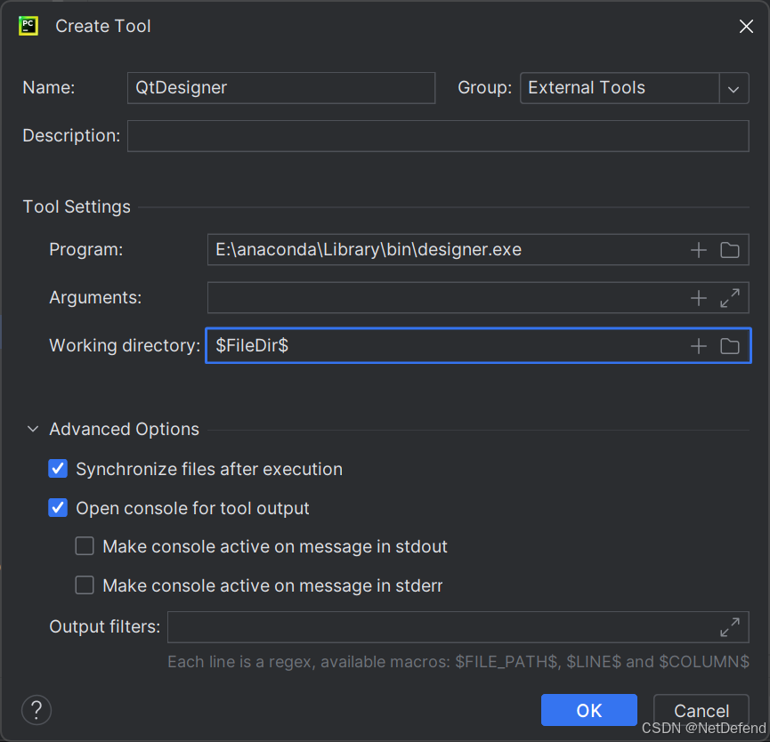The height and width of the screenshot is (742, 770).
Task: Click the Working directory label
Action: coord(125,346)
